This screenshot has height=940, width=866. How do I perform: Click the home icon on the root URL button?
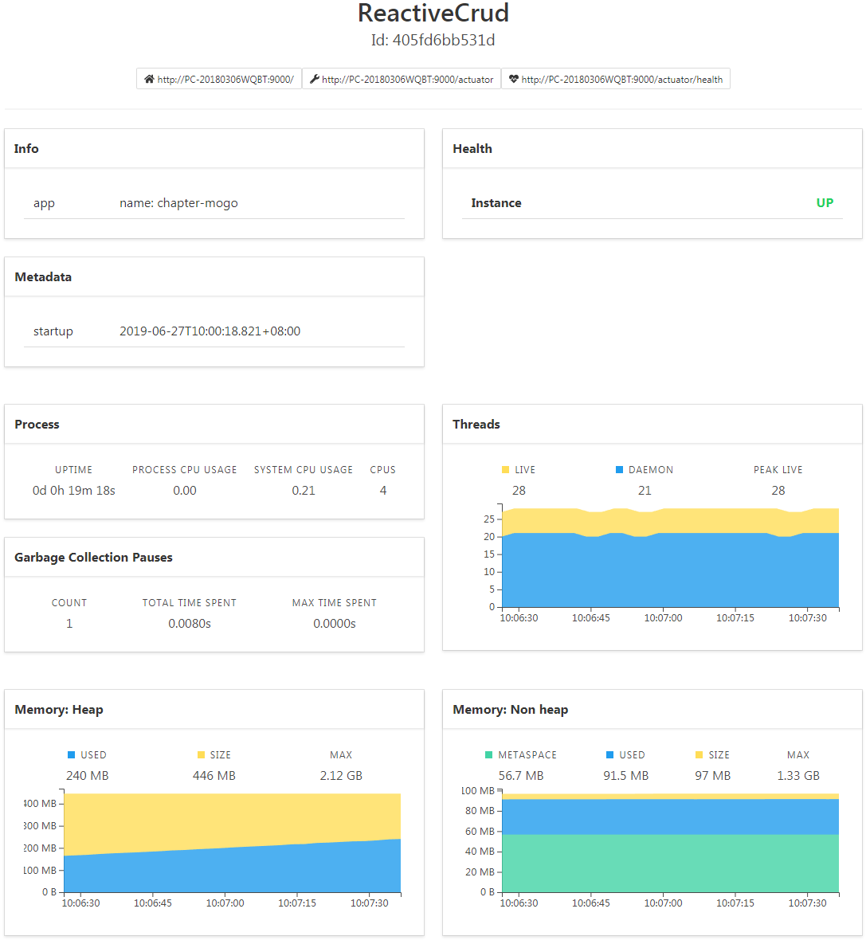click(x=147, y=78)
